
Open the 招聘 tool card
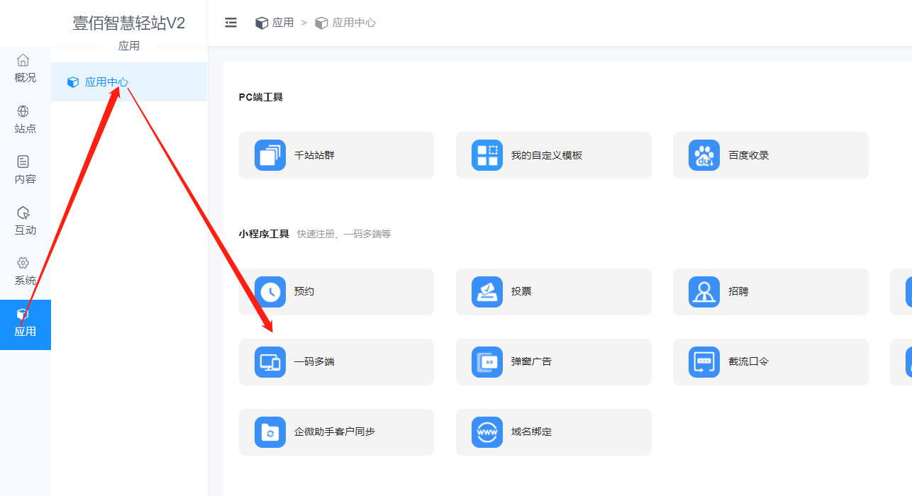pyautogui.click(x=771, y=292)
